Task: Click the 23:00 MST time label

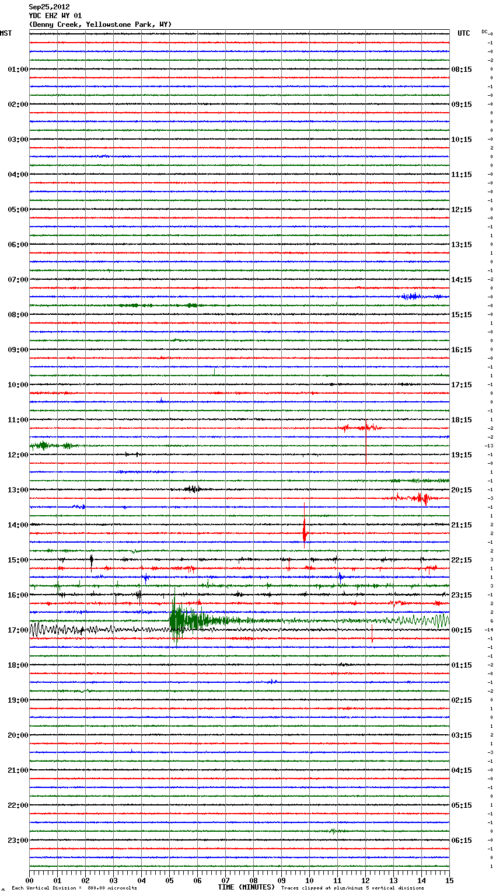Action: pos(18,841)
